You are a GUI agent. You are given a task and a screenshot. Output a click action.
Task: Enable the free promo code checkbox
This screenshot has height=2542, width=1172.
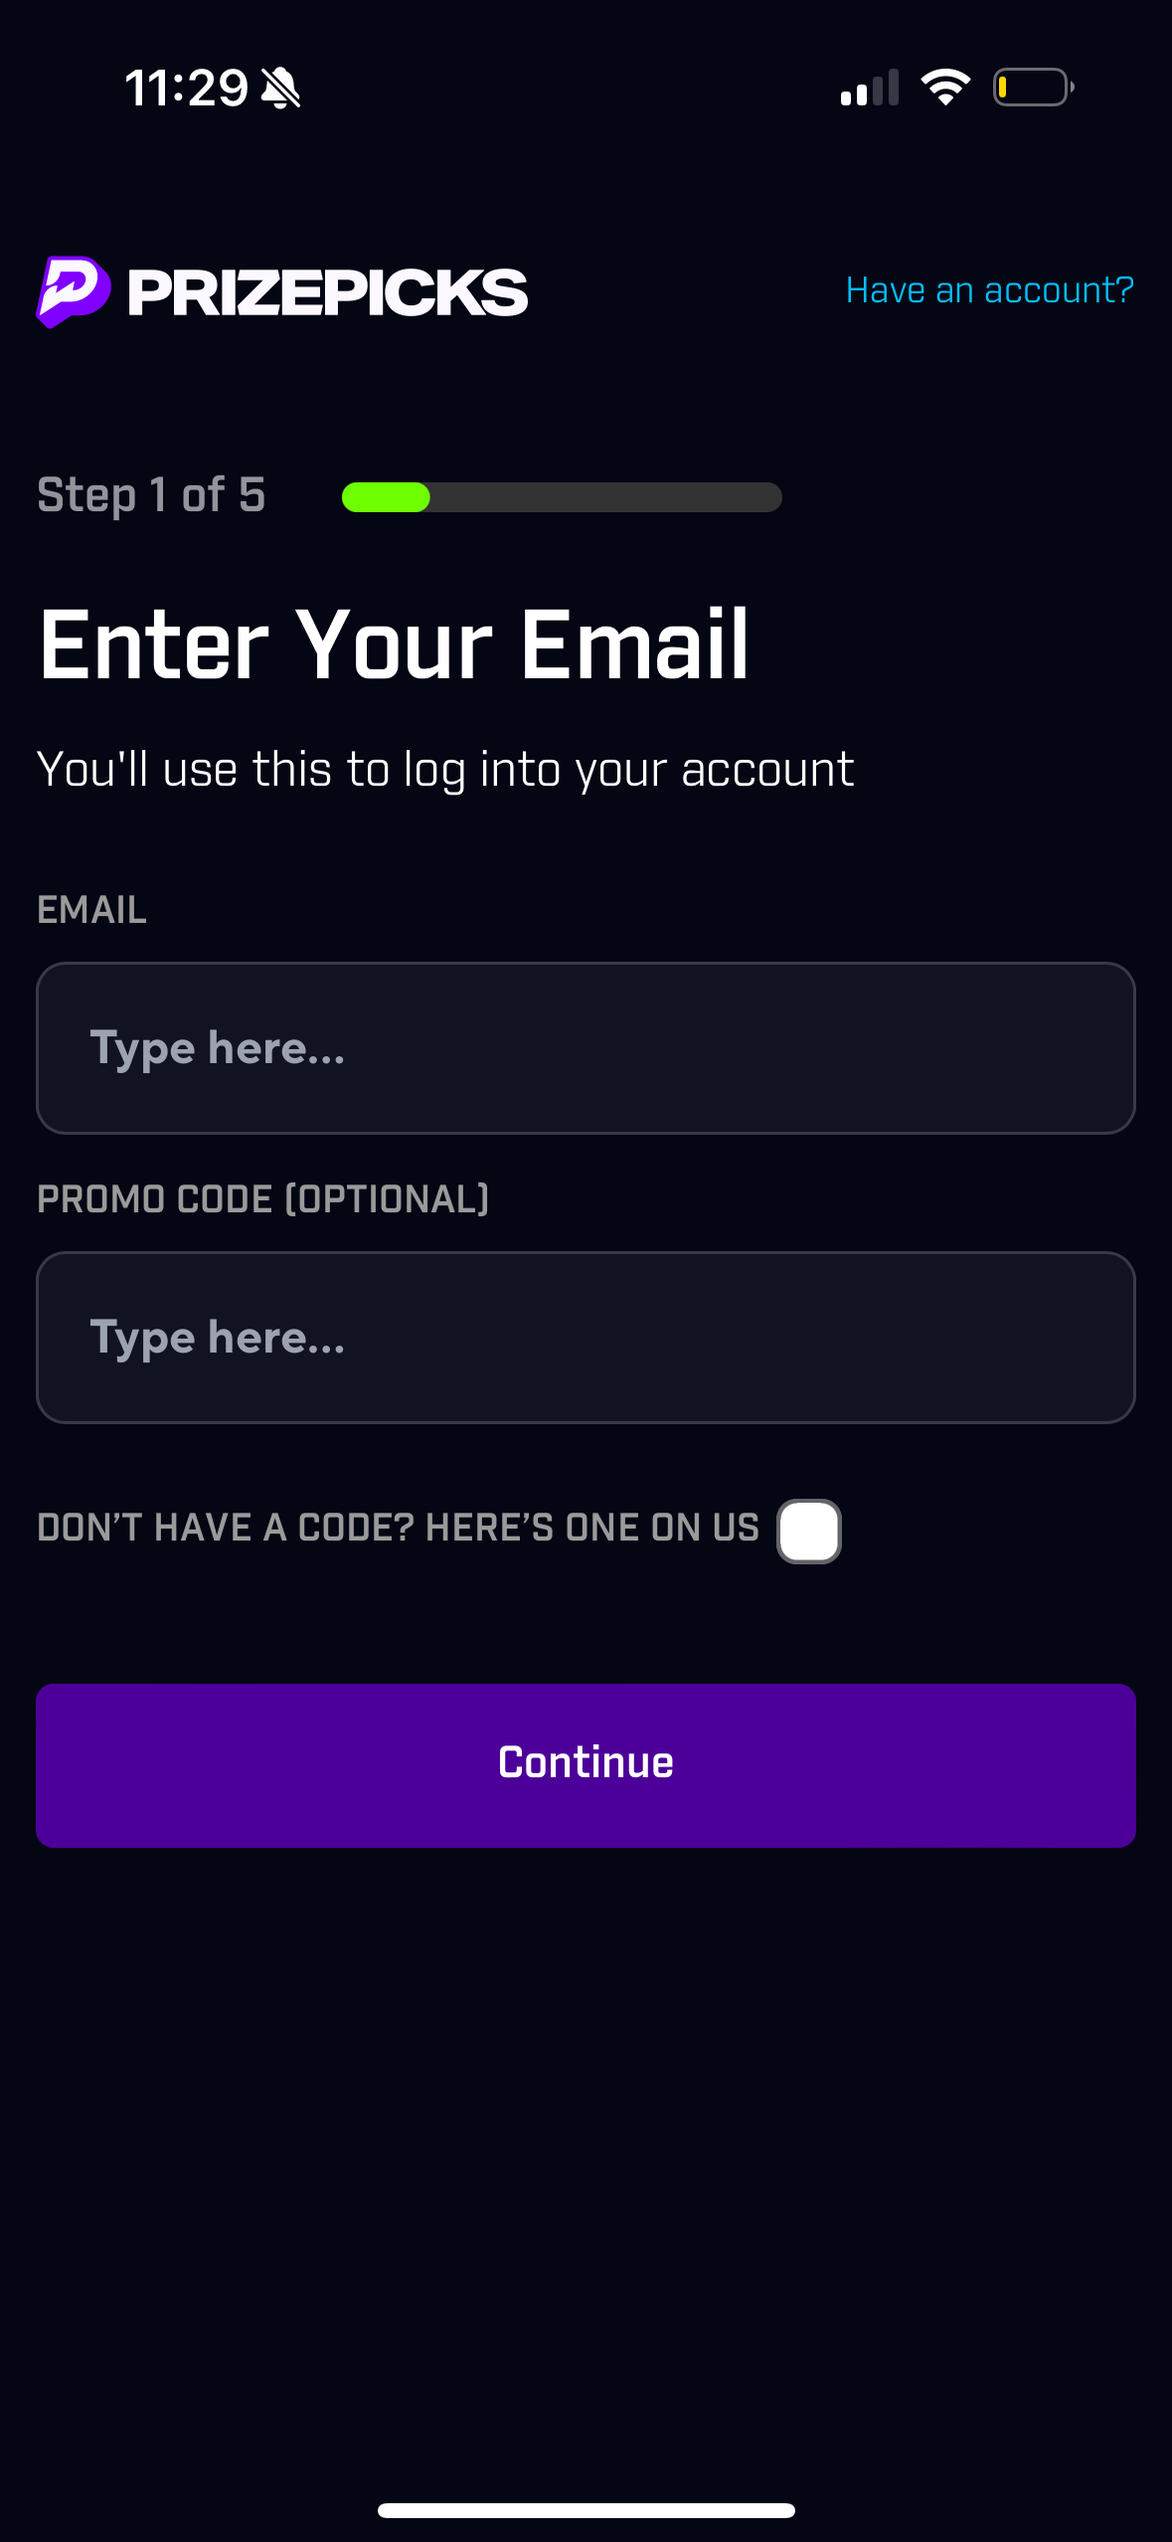[x=809, y=1532]
